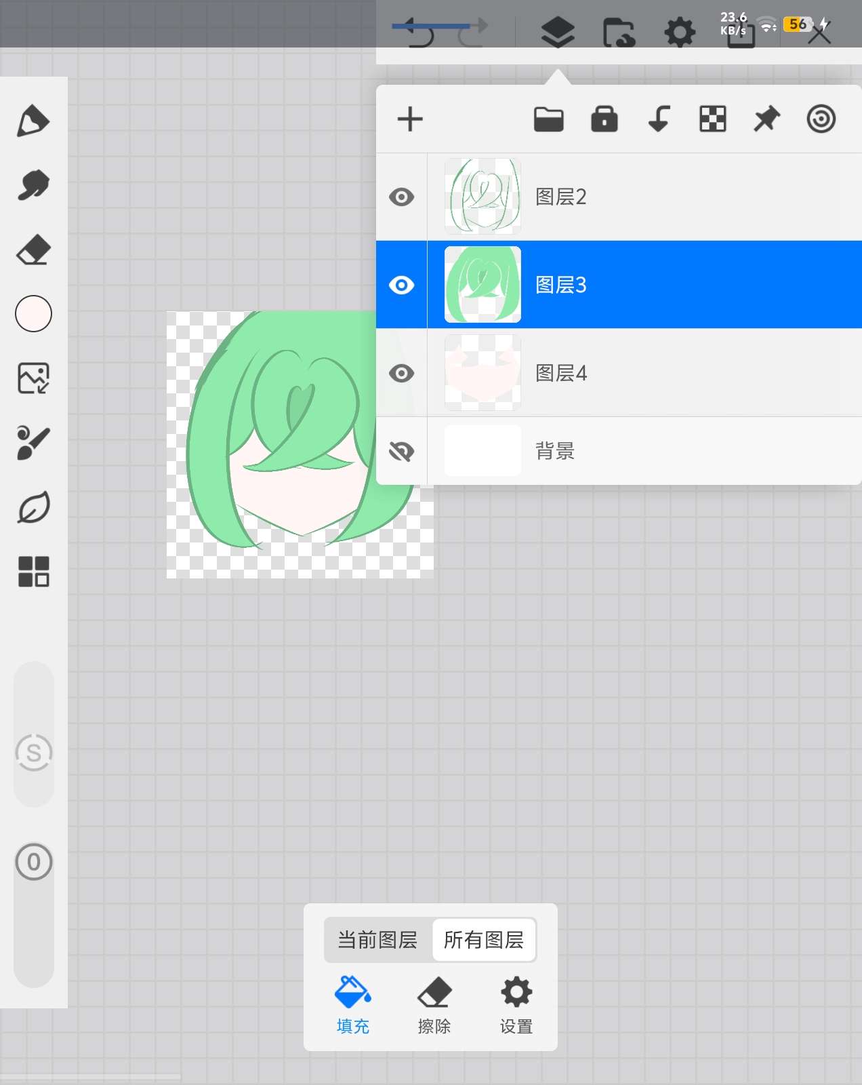Click the 擦除 erase button
Viewport: 862px width, 1085px height.
(434, 1005)
